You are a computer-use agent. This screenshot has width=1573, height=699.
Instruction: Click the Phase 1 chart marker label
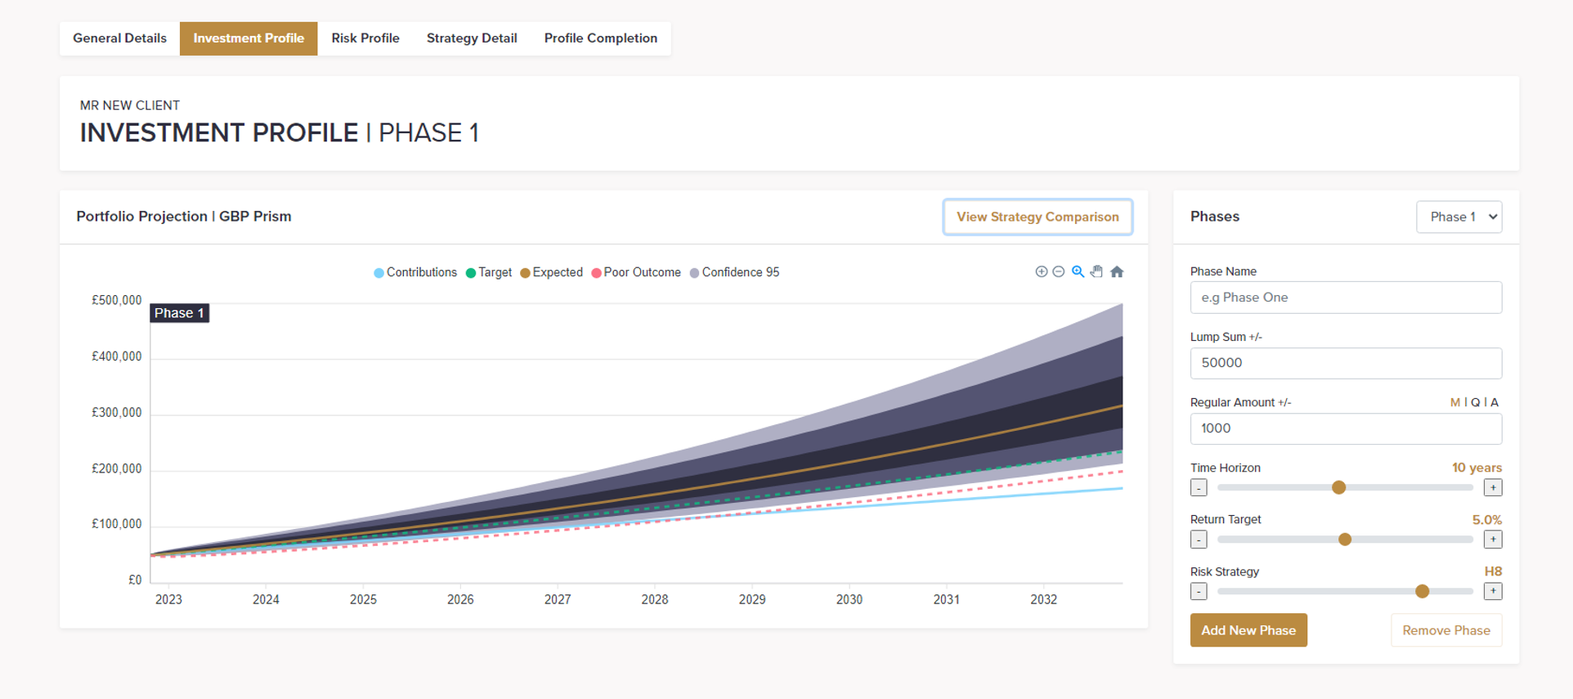click(179, 313)
